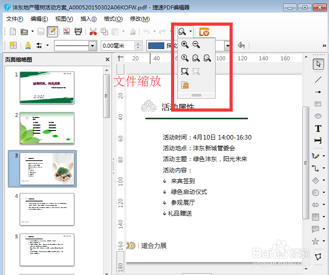Click the orange yen purchase icon

point(204,32)
